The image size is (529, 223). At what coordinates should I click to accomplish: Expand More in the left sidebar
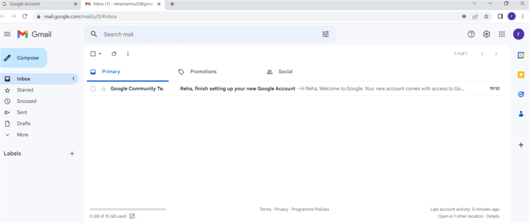(x=23, y=135)
